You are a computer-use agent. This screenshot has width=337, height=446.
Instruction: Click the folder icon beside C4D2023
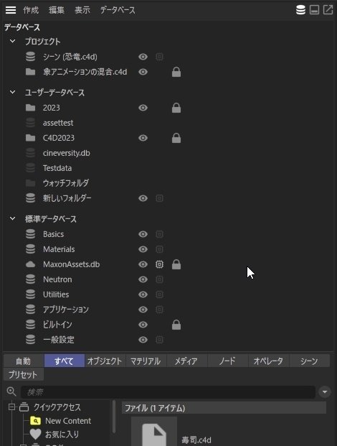[x=30, y=138]
